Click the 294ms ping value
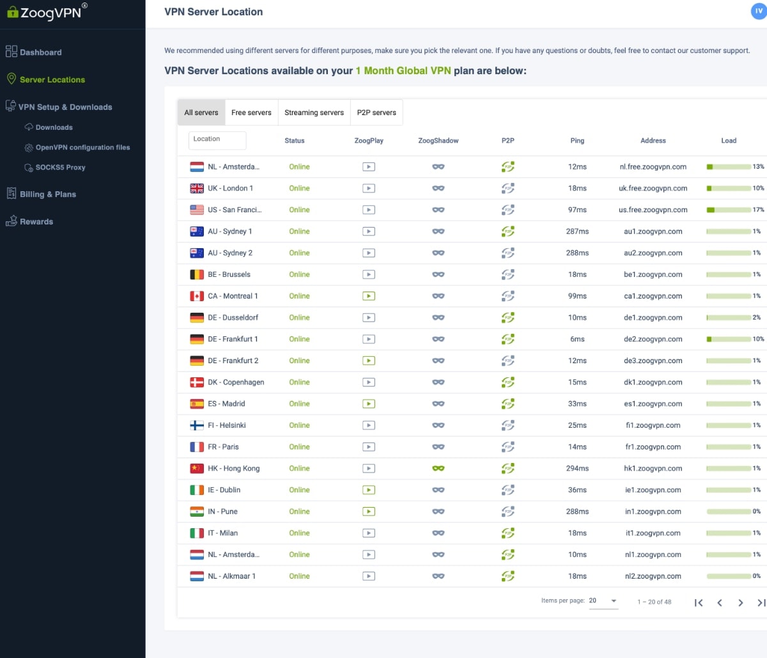The width and height of the screenshot is (767, 658). pyautogui.click(x=577, y=469)
